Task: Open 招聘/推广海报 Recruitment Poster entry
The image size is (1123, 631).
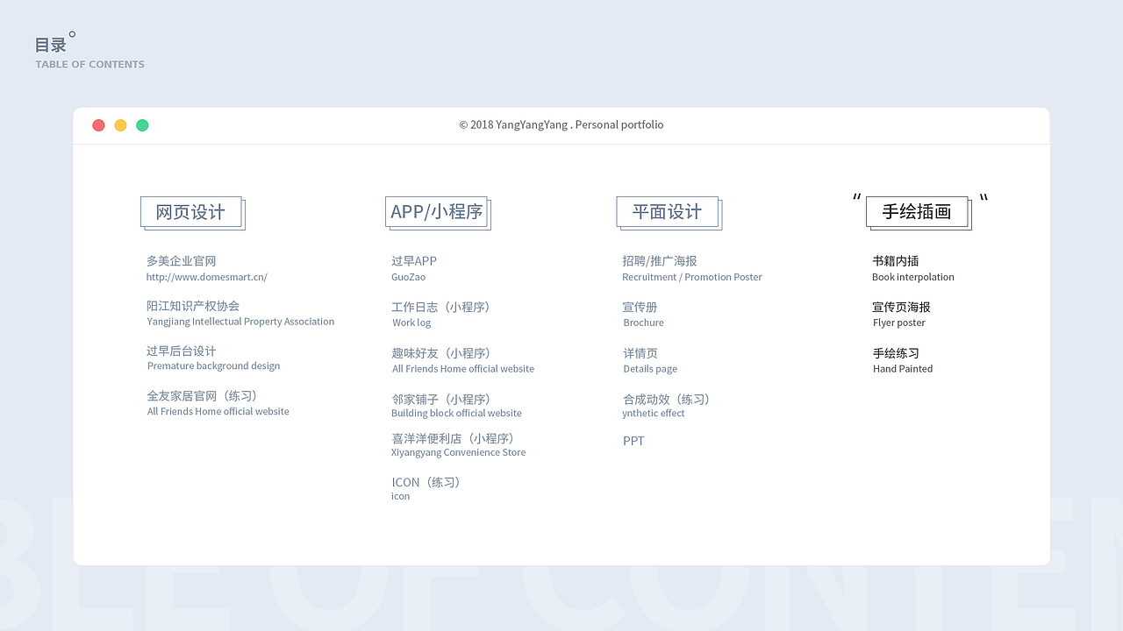Action: point(660,260)
